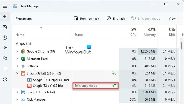Select the Snagit Editor (32 bit) row
Viewport: 184px width, 104px height.
pyautogui.click(x=95, y=92)
